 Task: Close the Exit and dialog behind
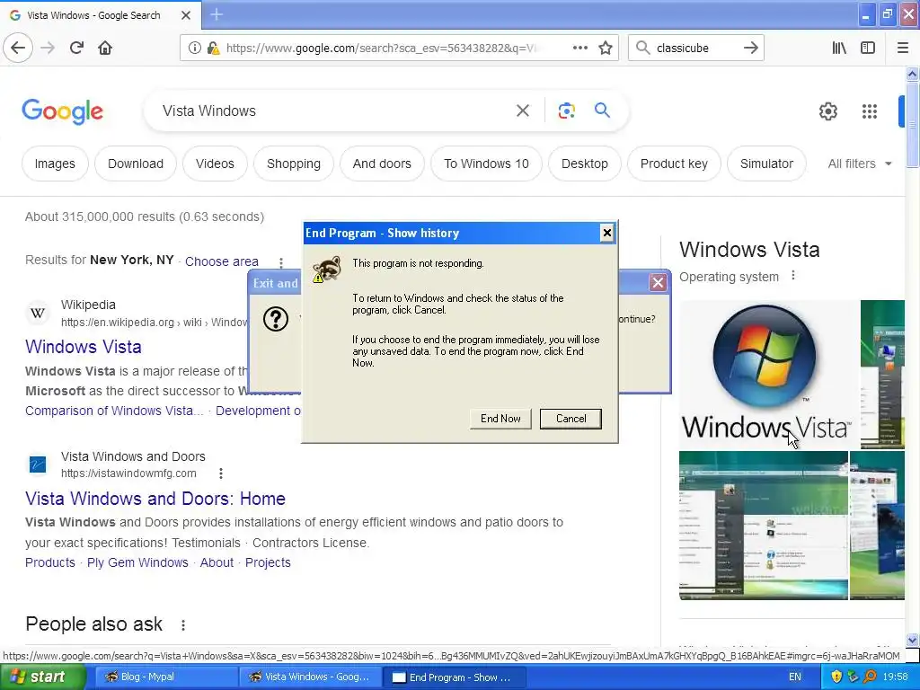click(x=658, y=283)
